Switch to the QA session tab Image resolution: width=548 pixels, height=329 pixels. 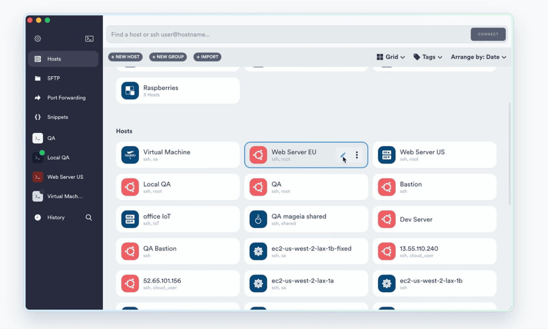pos(63,138)
